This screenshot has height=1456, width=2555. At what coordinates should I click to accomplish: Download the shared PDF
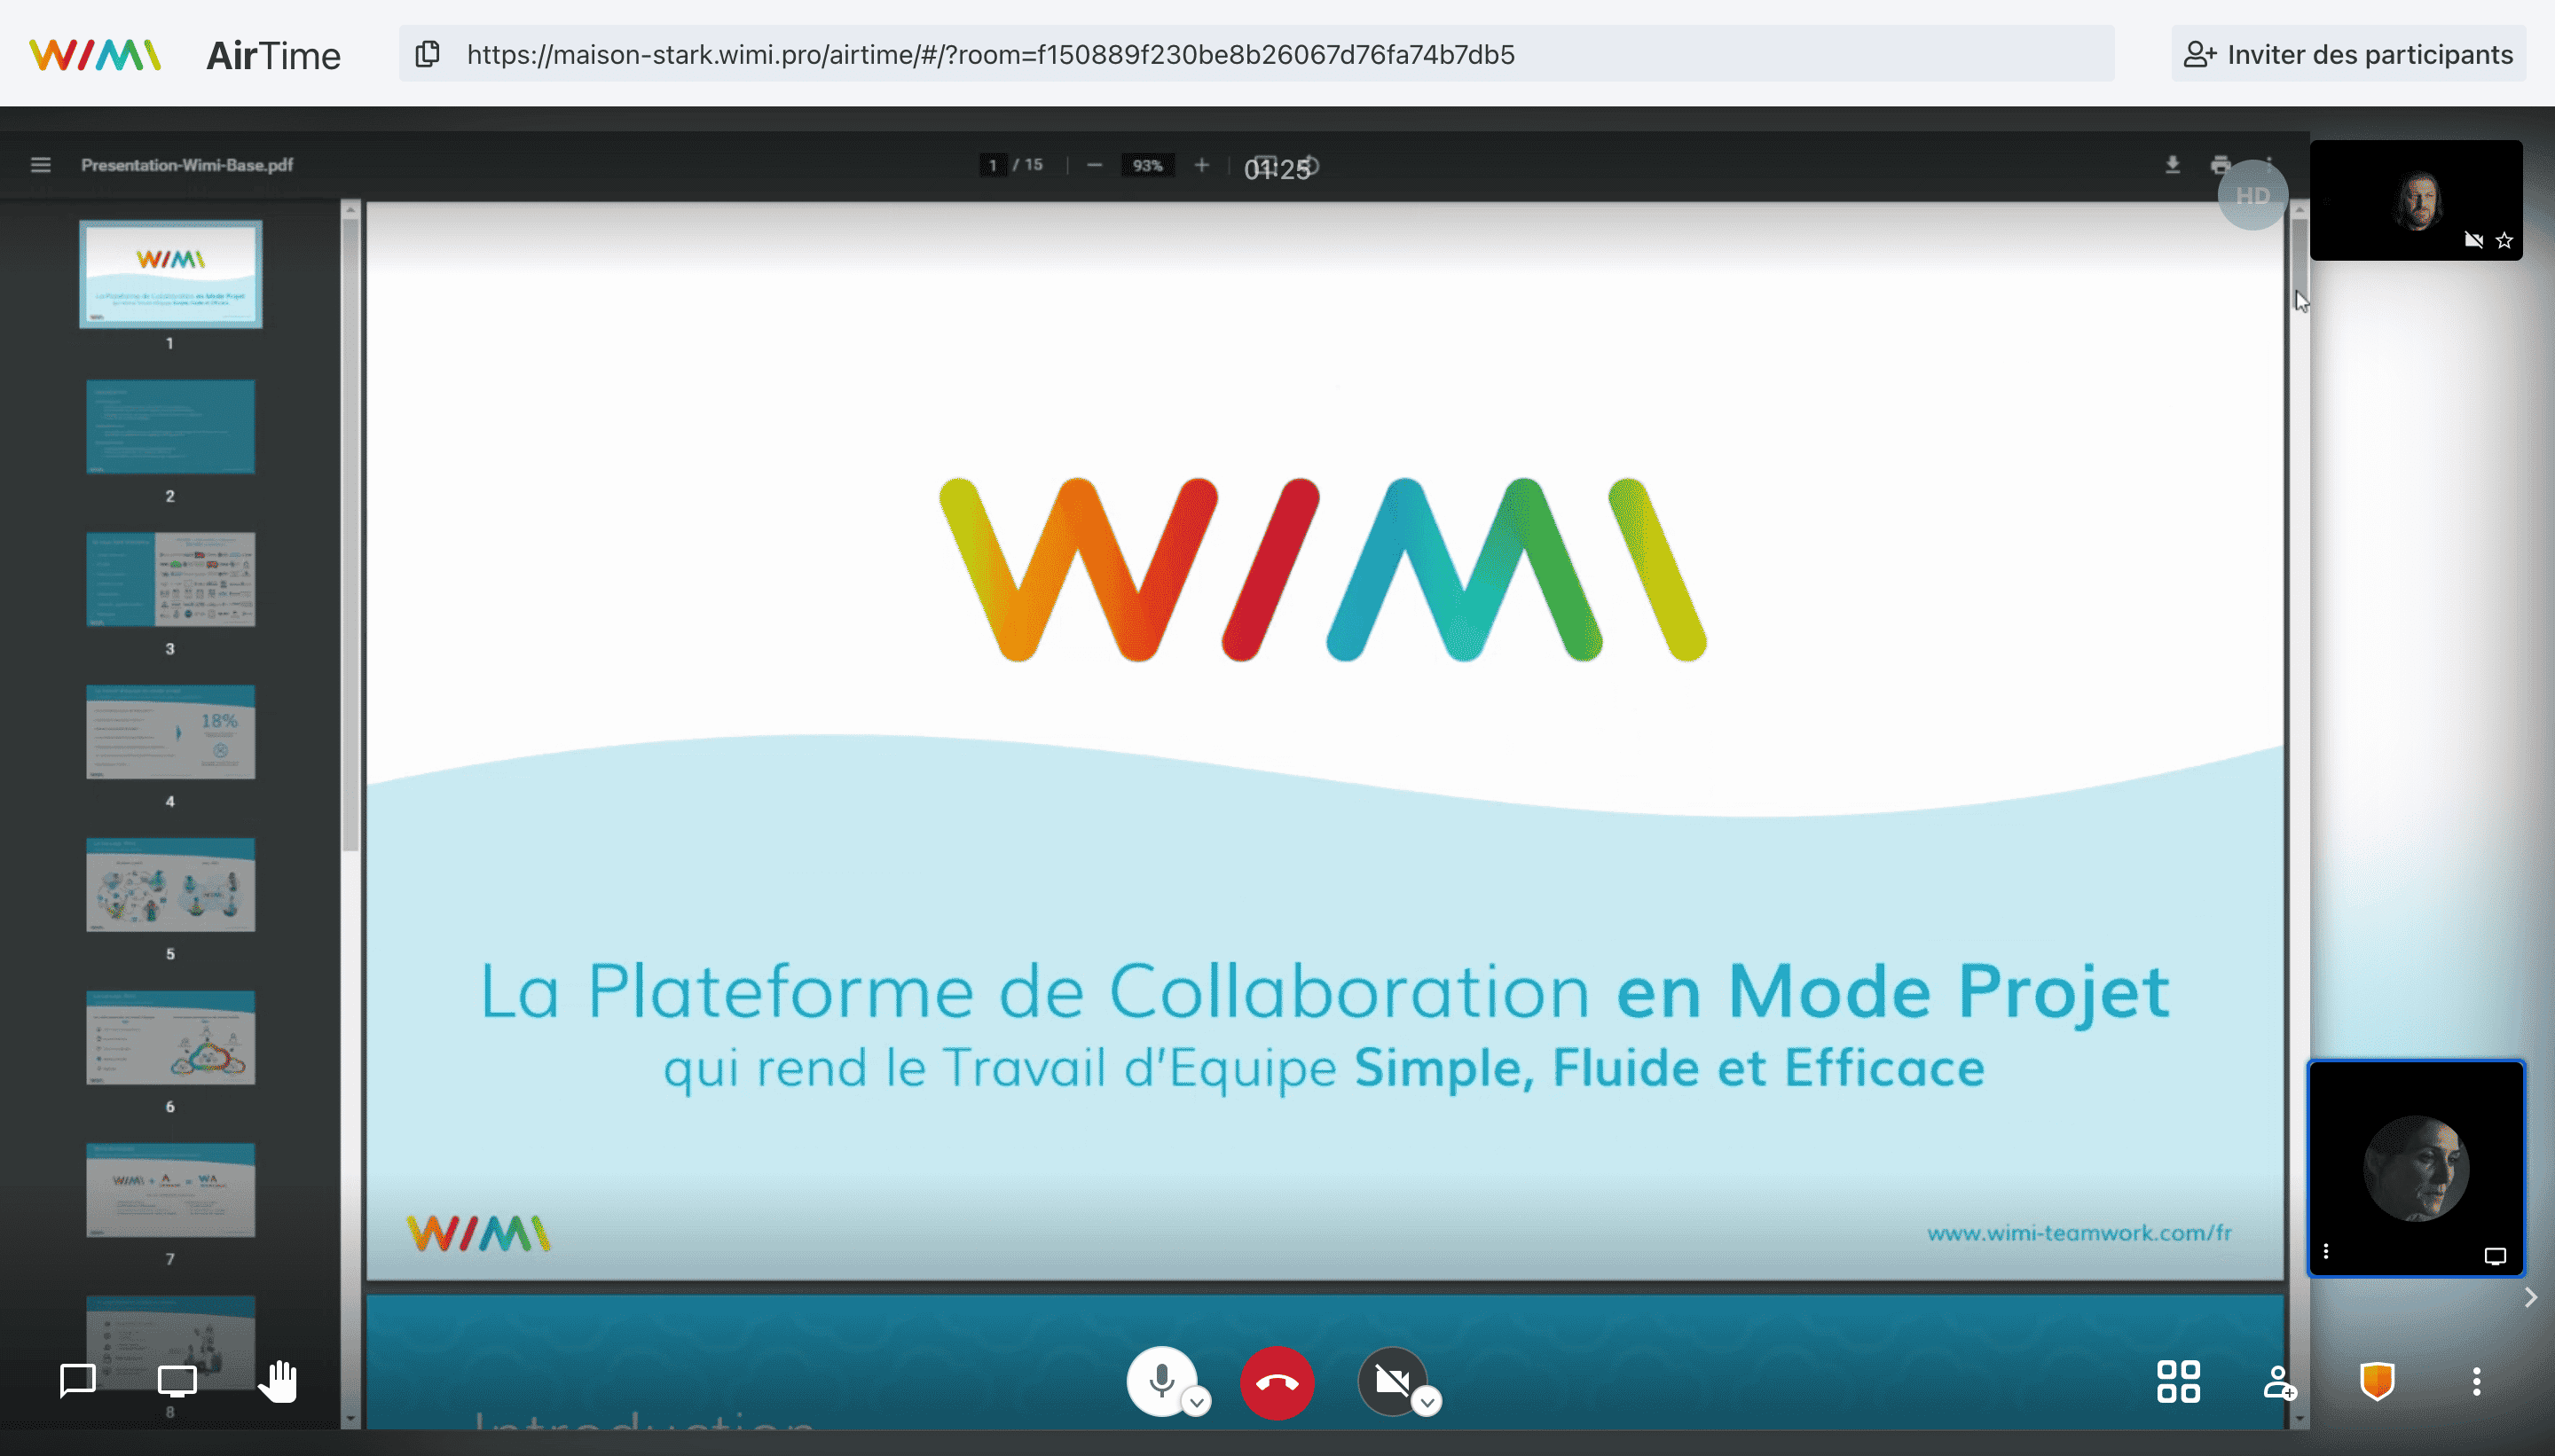[2172, 165]
